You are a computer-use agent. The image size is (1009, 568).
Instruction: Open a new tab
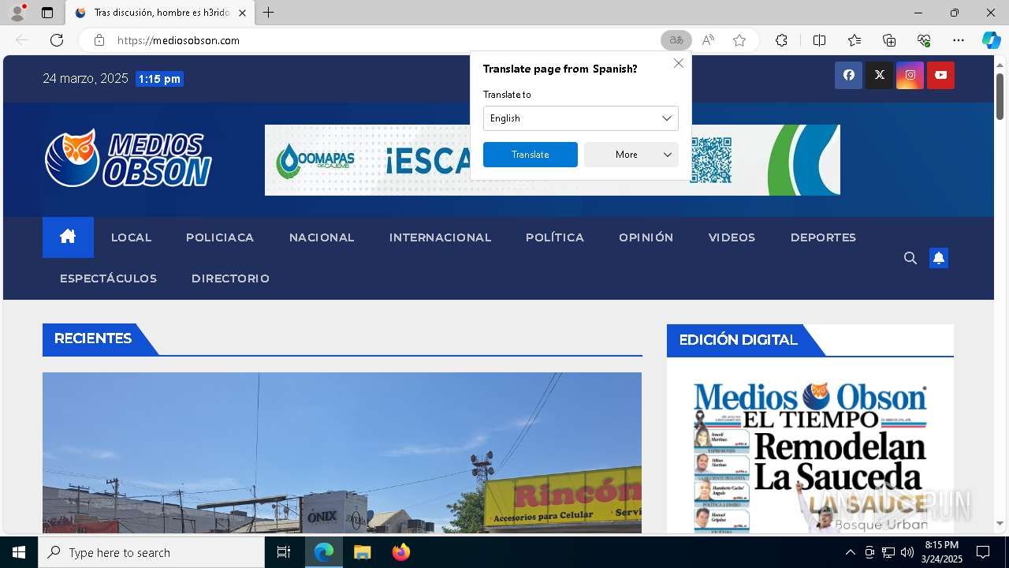point(269,13)
